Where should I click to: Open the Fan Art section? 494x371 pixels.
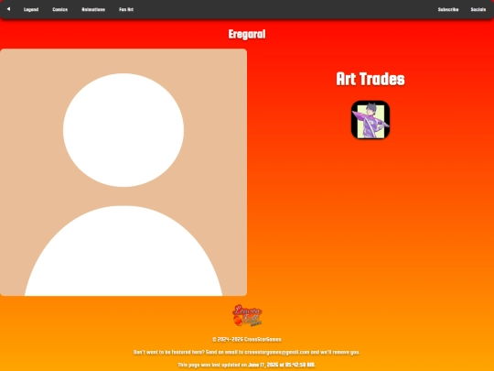tap(126, 9)
